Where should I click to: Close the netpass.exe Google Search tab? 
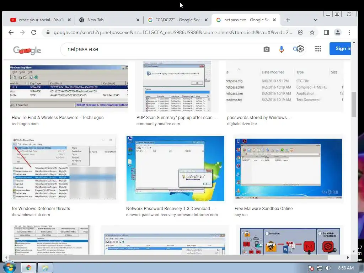pyautogui.click(x=274, y=20)
